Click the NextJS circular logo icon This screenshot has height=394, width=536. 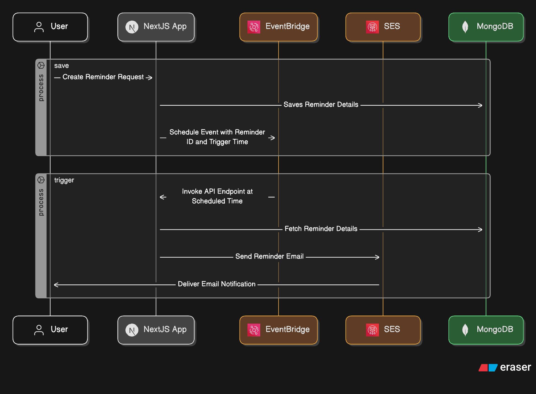tap(132, 27)
